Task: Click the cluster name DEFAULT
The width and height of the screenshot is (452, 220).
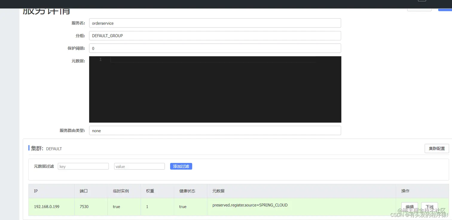Action: tap(54, 149)
